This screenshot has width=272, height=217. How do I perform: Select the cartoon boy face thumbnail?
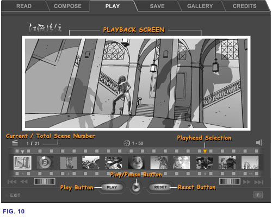136,163
